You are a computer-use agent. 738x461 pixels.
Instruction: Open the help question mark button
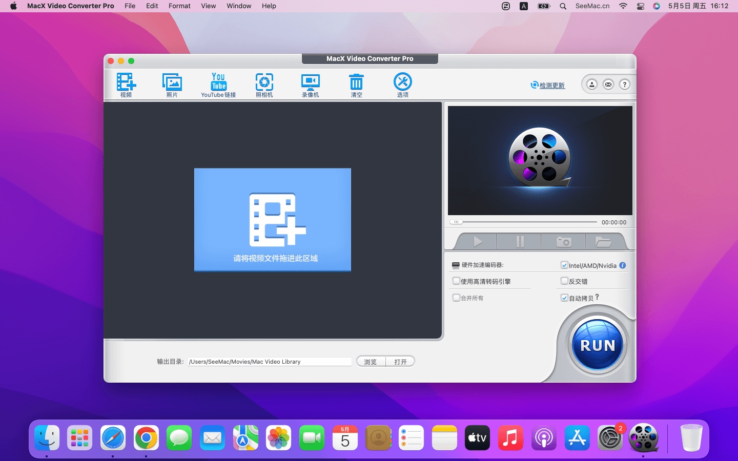[x=624, y=85]
